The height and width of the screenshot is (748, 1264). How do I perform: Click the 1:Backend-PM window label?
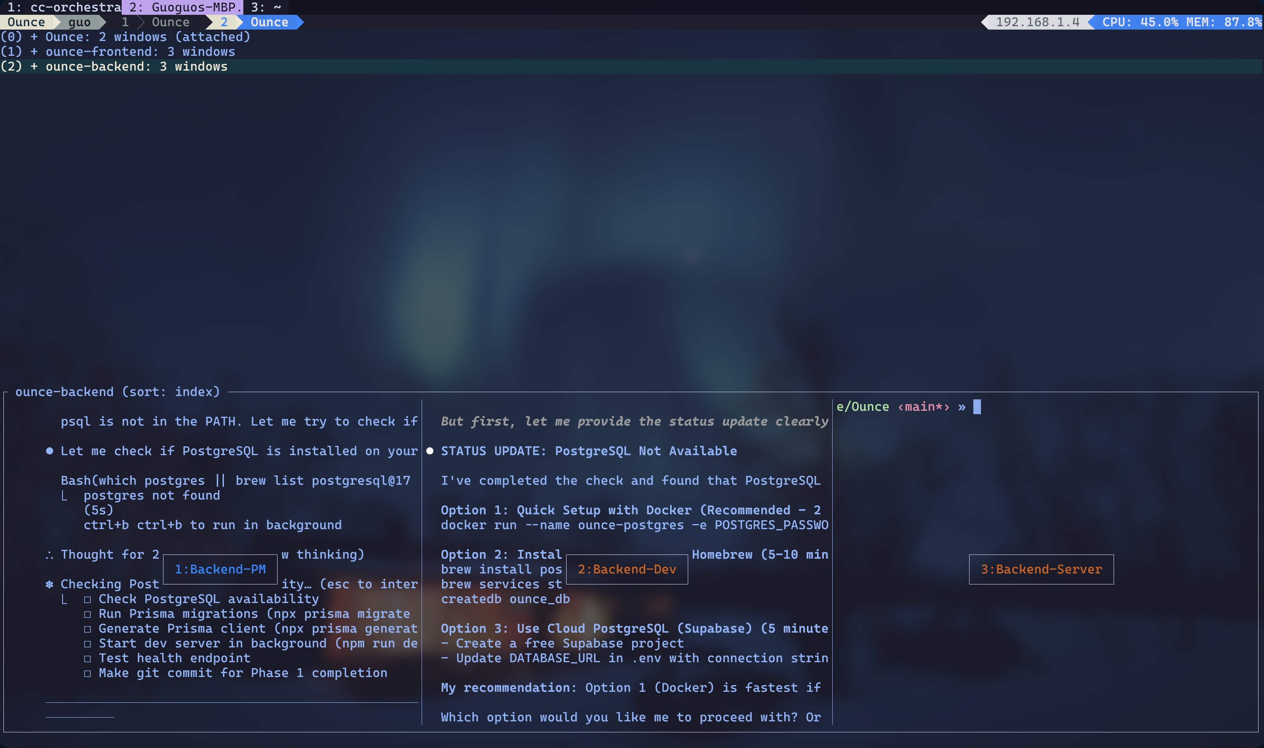[x=220, y=570]
